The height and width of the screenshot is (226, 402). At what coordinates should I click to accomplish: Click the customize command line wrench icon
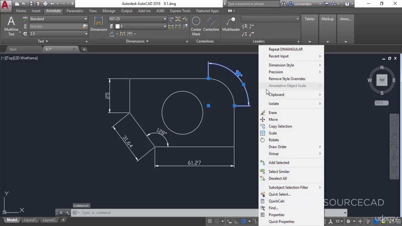68,213
